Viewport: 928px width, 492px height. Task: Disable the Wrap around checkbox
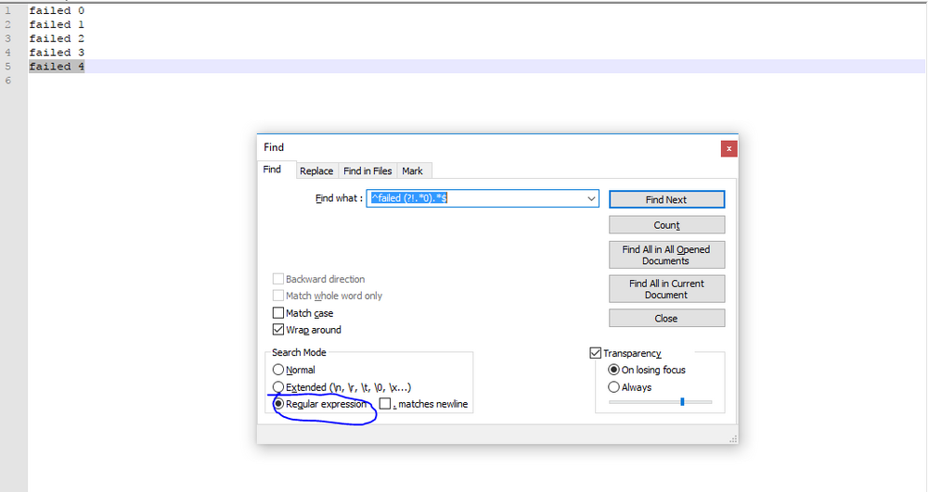[x=278, y=330]
